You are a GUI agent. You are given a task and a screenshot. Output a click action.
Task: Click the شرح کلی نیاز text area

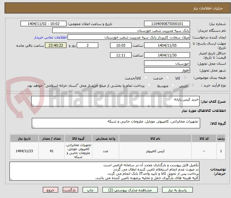click(115, 101)
